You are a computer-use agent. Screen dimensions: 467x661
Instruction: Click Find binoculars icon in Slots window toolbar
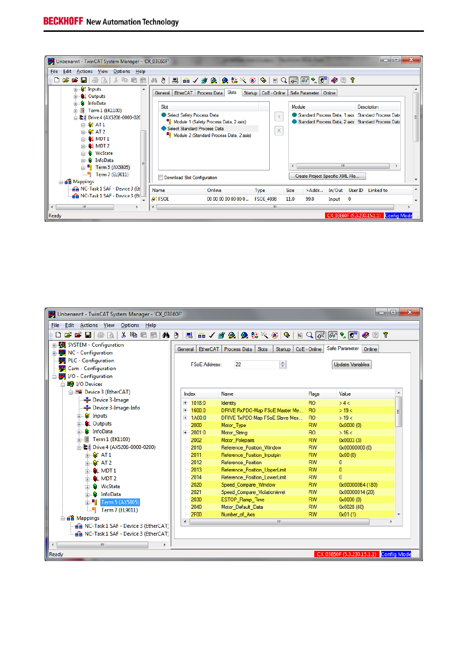pos(154,80)
